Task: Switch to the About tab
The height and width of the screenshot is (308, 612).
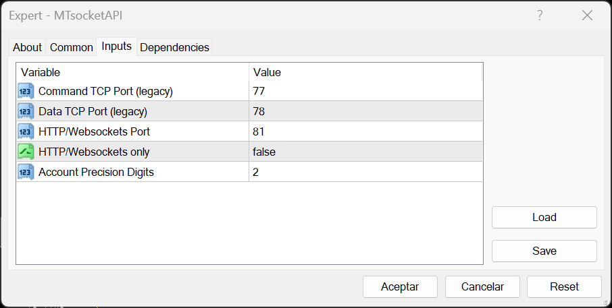Action: (28, 47)
